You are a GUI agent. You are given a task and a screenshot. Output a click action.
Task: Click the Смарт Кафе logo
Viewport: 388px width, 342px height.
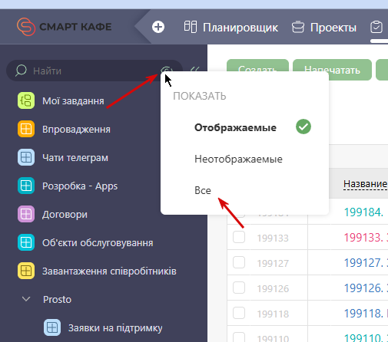tap(65, 27)
